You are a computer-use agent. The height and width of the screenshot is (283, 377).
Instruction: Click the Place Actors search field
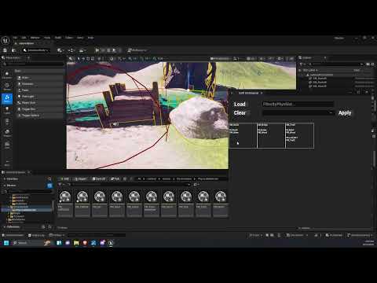point(34,64)
